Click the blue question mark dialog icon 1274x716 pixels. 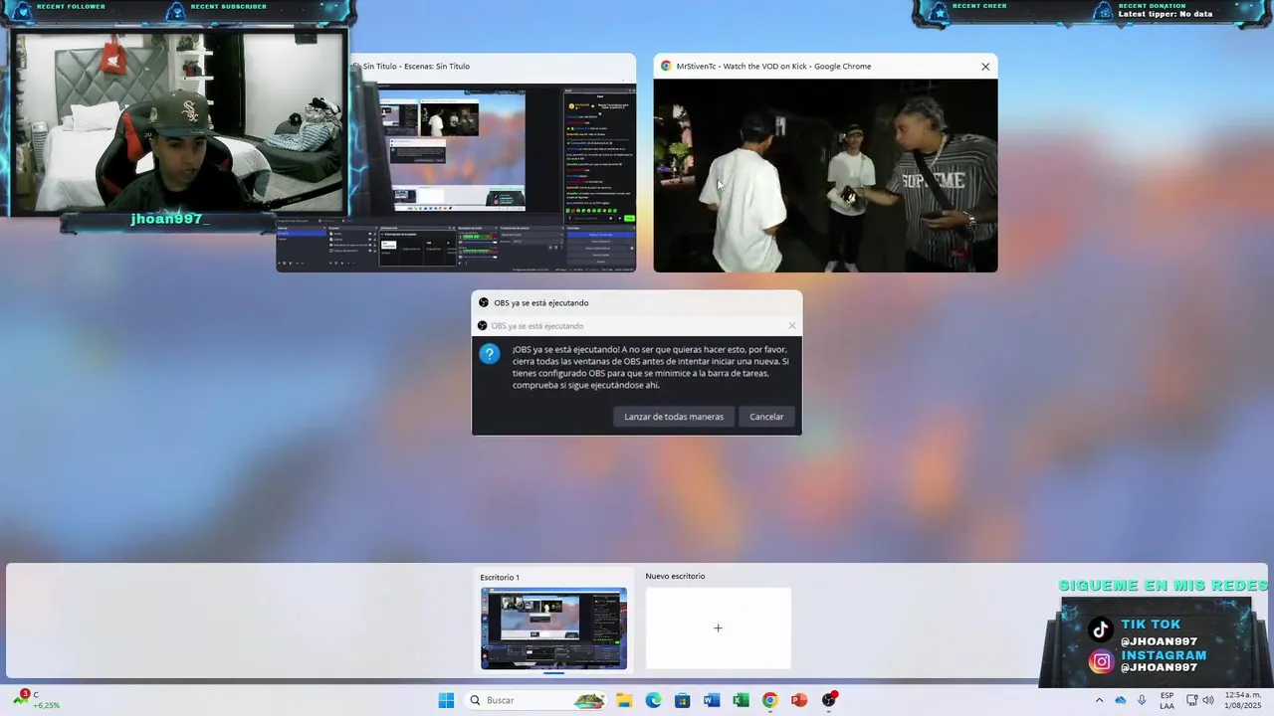point(490,354)
